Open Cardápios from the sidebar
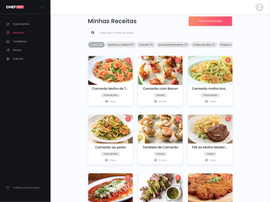270x202 pixels. pos(20,41)
